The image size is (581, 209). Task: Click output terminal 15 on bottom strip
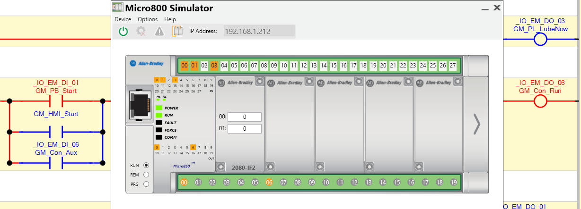(397, 182)
